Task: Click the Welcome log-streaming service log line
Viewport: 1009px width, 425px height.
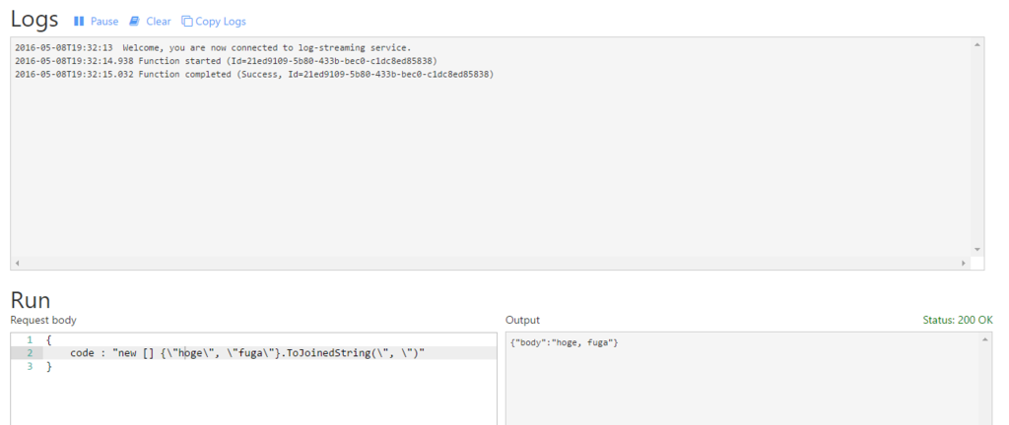Action: point(213,47)
